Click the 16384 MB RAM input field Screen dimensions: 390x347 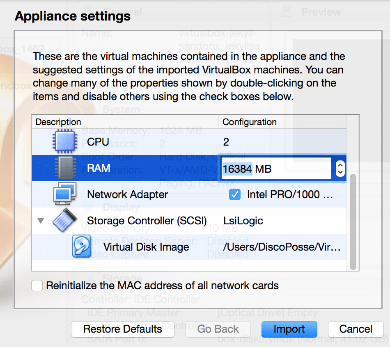[x=275, y=168]
